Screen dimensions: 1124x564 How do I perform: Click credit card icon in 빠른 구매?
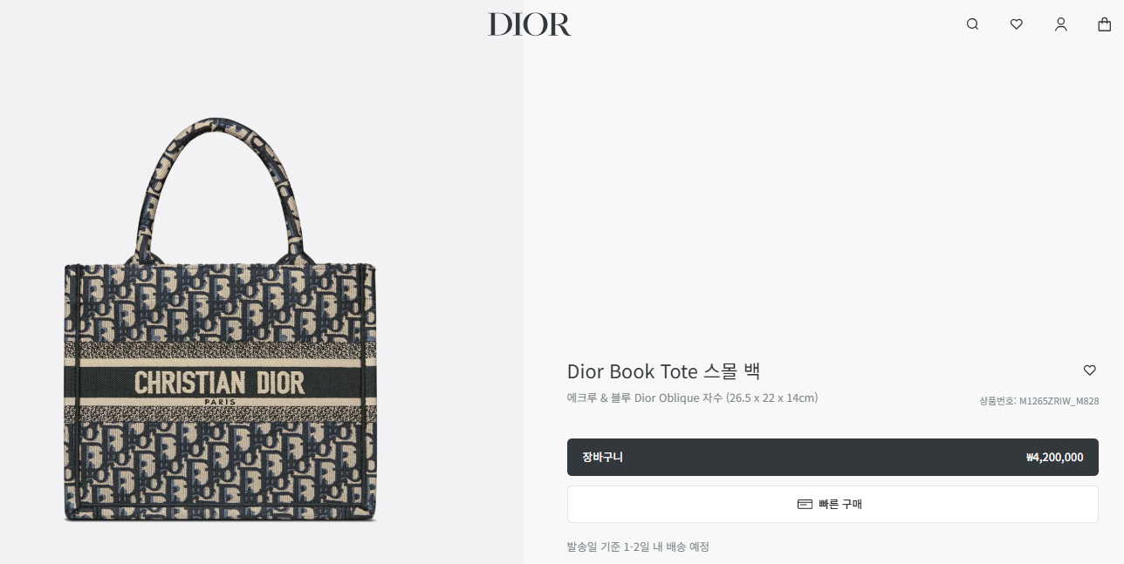[x=805, y=504]
